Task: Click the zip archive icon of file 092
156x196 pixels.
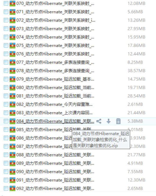Action: pyautogui.click(x=13, y=188)
